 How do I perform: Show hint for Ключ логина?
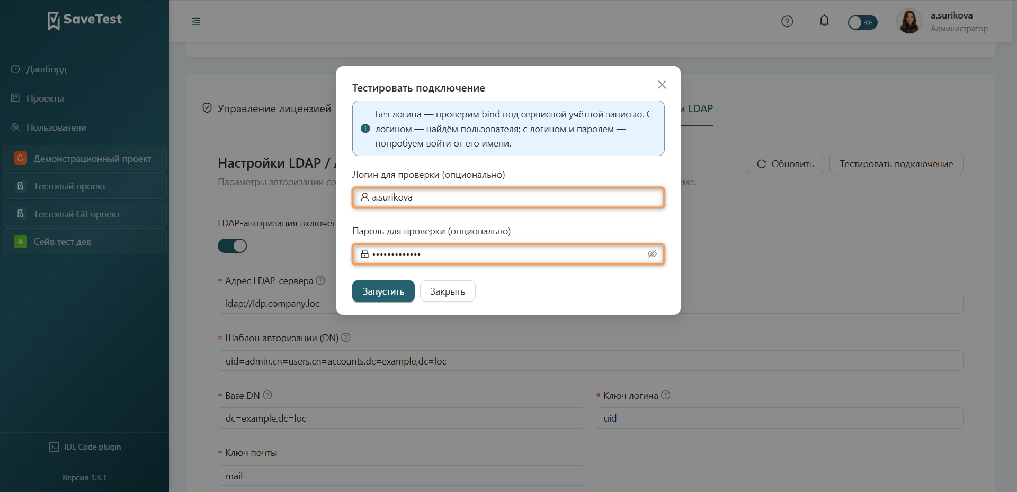click(x=666, y=395)
